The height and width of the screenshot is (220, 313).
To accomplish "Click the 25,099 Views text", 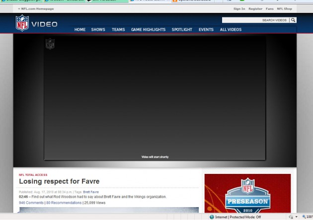I will (x=95, y=203).
